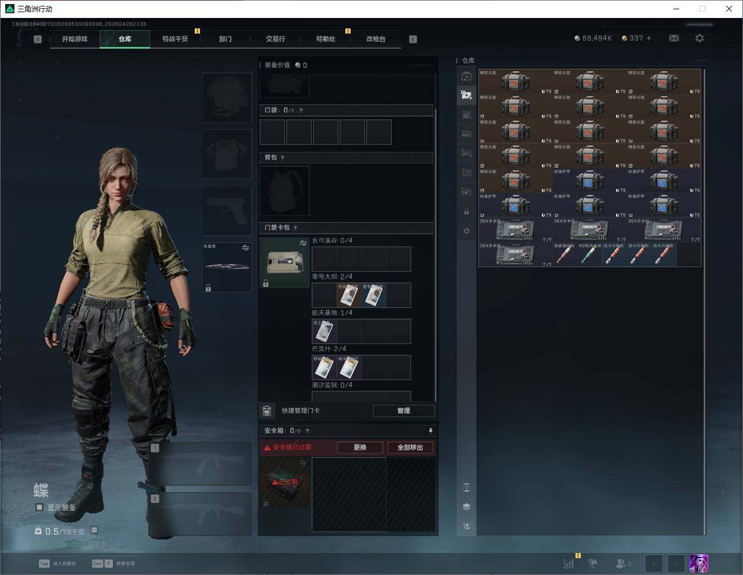The width and height of the screenshot is (743, 575).
Task: Select the highlighted IV medical crate sidebar icon
Action: click(x=467, y=94)
